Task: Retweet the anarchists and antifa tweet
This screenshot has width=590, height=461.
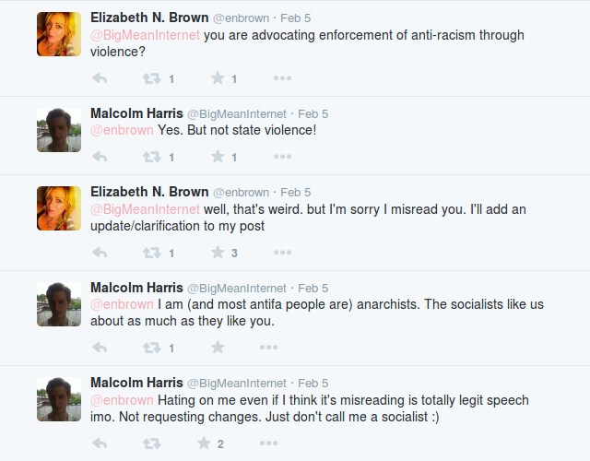Action: (x=151, y=348)
